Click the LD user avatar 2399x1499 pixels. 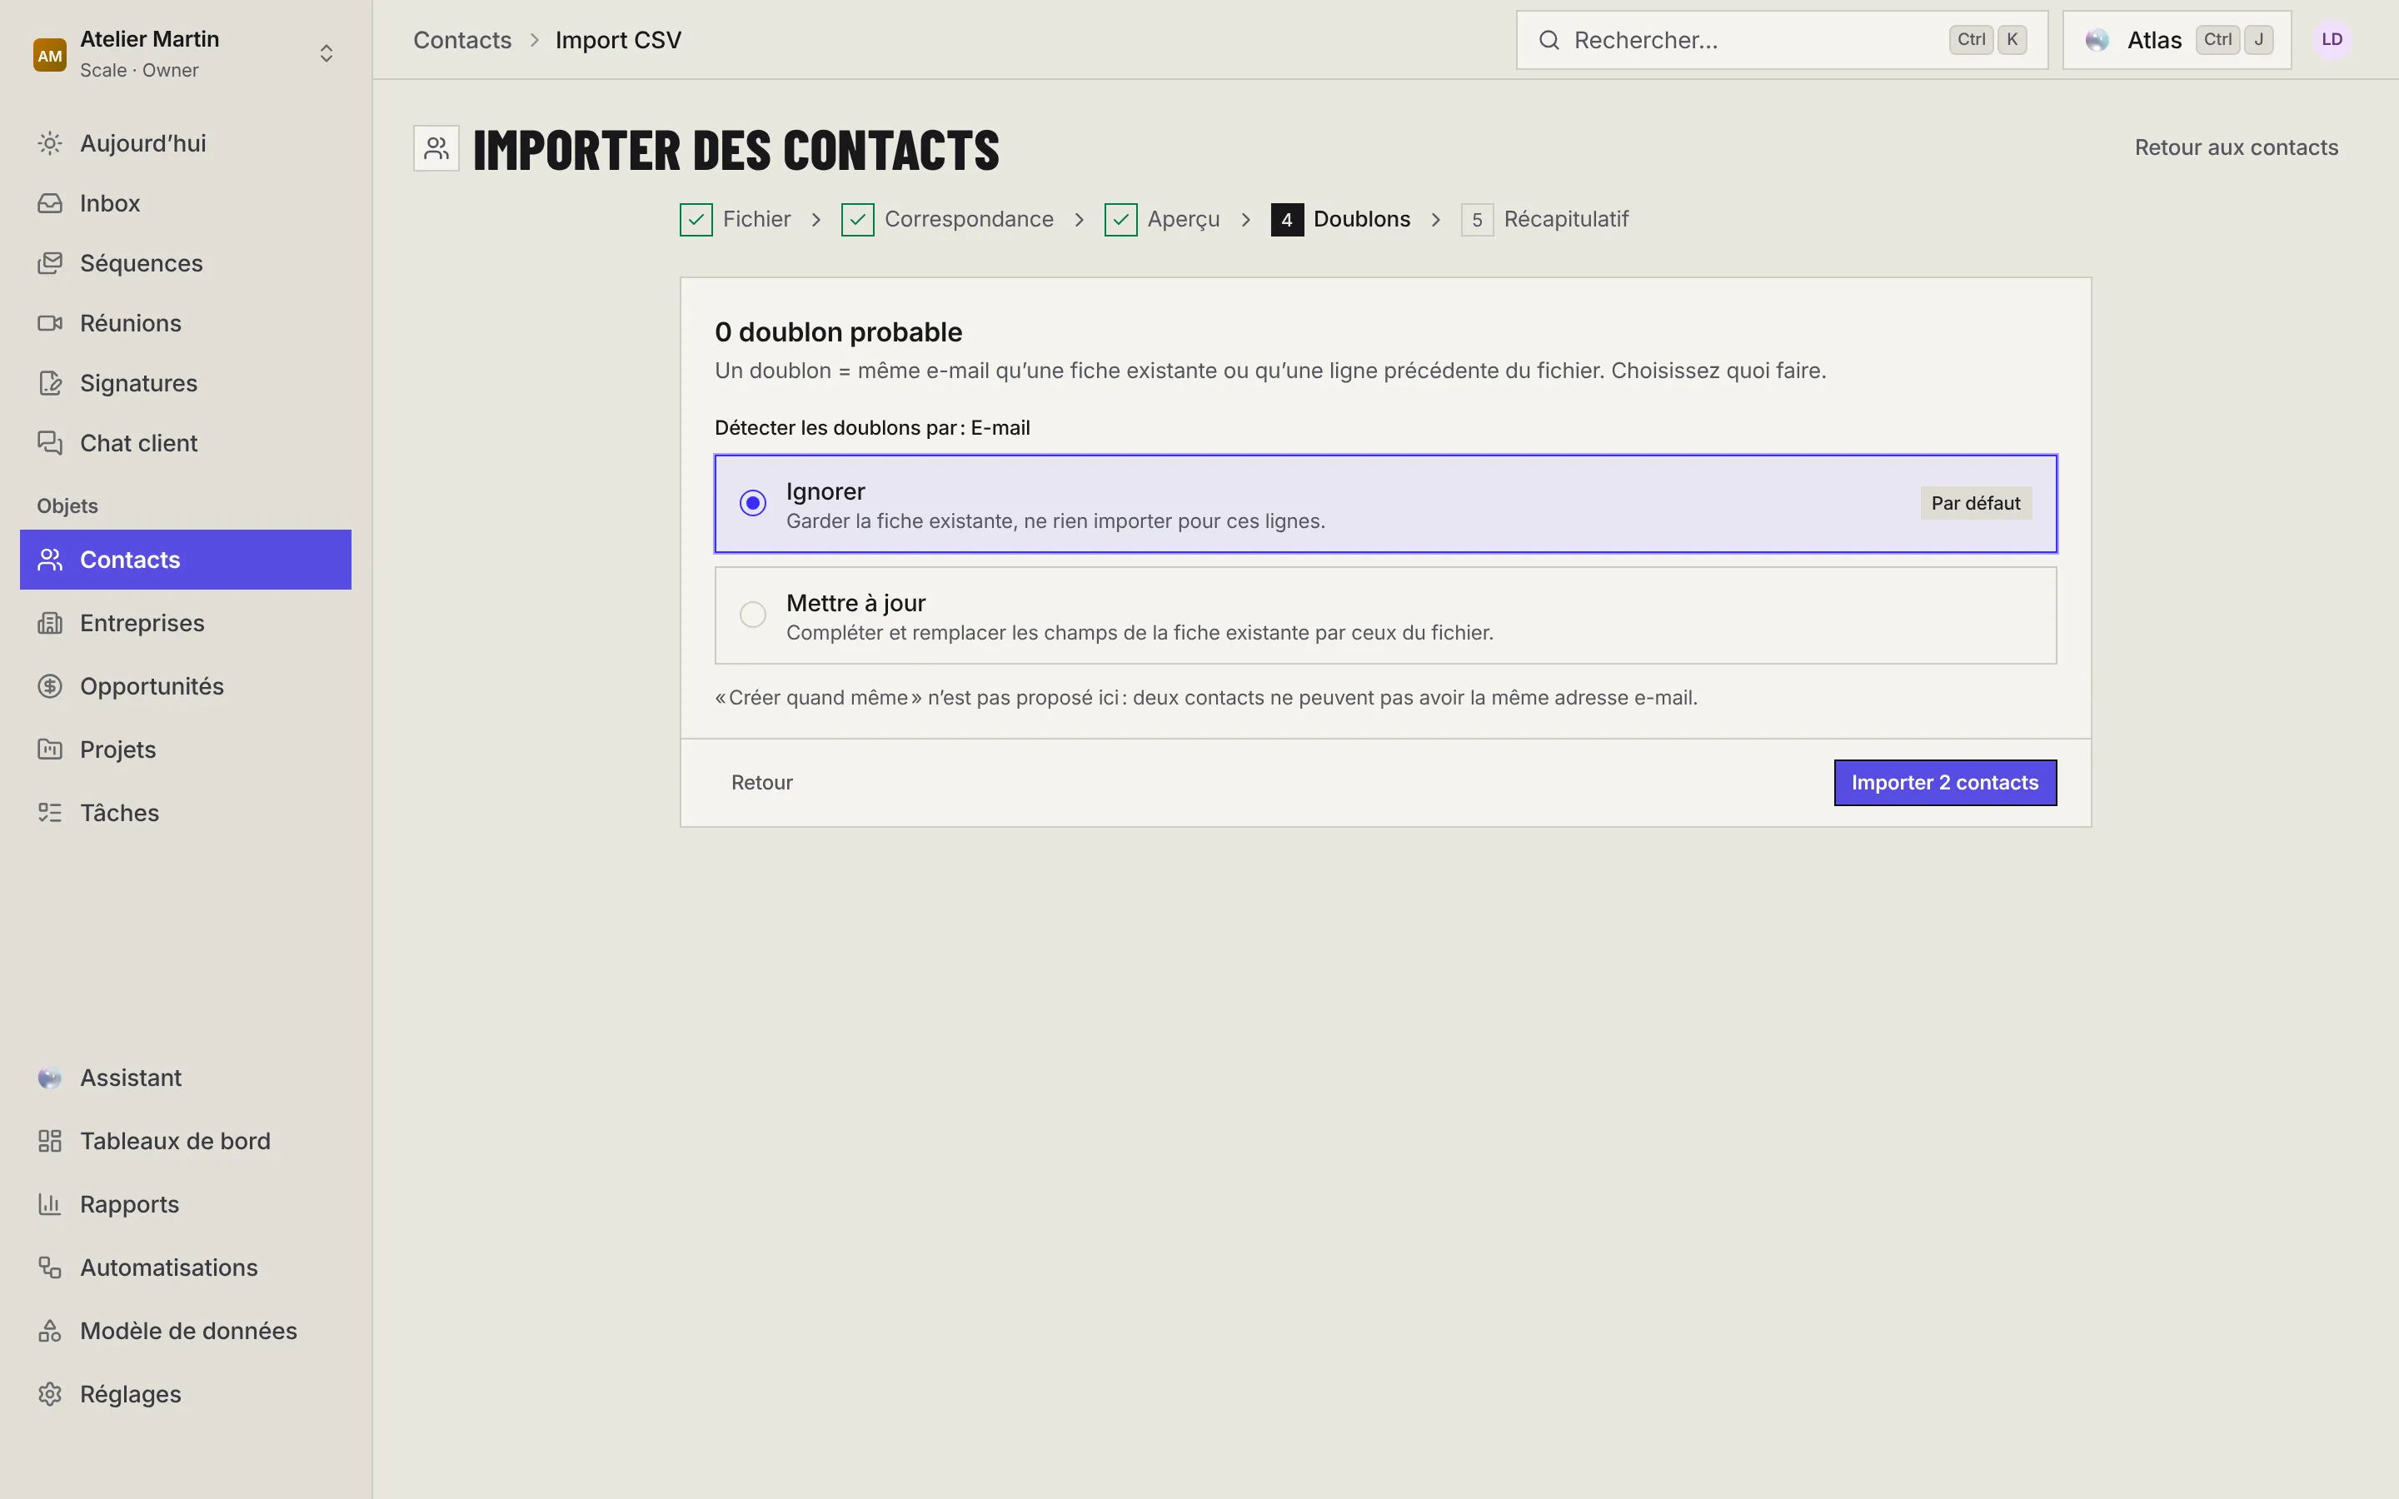click(x=2332, y=40)
